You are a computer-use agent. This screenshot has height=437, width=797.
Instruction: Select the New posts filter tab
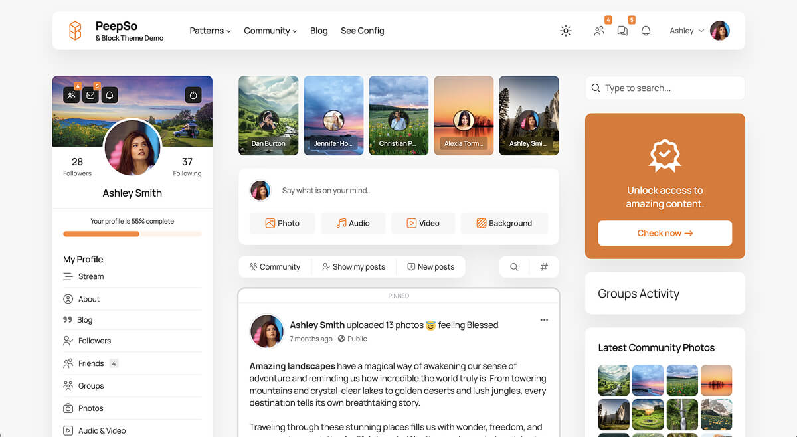(430, 267)
